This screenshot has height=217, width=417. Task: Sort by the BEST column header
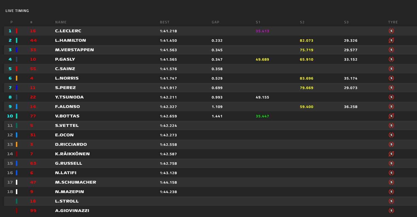click(165, 22)
